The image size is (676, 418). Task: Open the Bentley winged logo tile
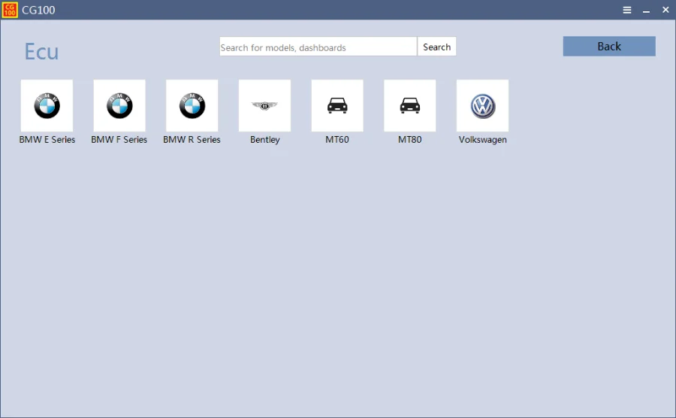tap(264, 106)
